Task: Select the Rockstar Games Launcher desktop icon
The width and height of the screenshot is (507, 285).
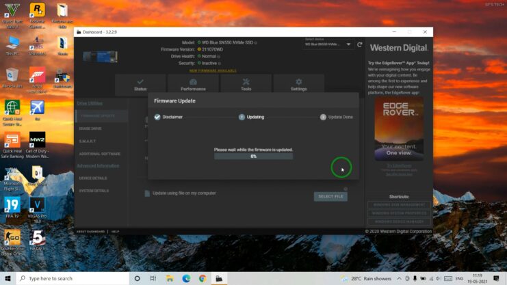Action: point(37,16)
